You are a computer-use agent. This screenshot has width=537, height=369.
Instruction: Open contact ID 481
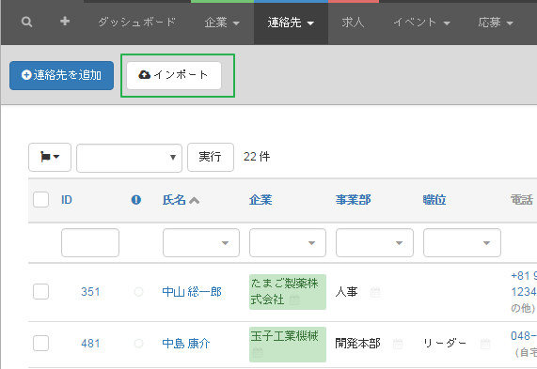[x=90, y=344]
